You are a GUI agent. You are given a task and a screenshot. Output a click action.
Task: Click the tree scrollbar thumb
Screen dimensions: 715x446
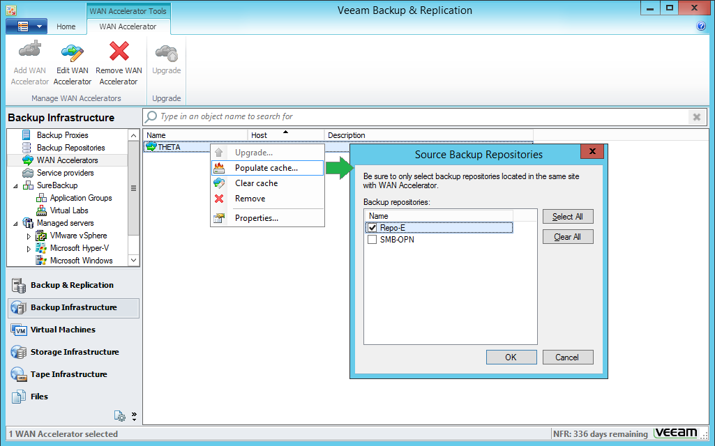134,187
